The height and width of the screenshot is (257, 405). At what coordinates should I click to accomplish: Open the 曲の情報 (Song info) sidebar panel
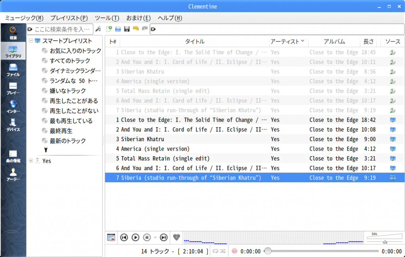click(x=13, y=157)
